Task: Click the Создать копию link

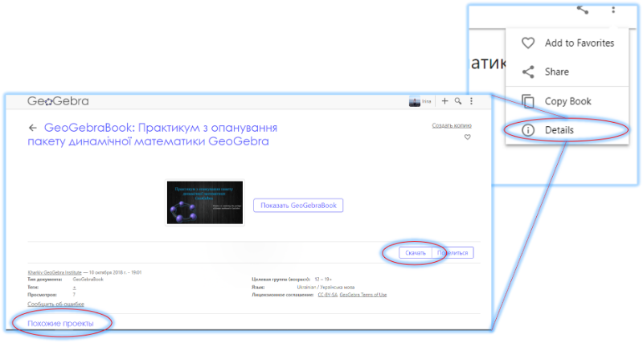Action: point(452,125)
